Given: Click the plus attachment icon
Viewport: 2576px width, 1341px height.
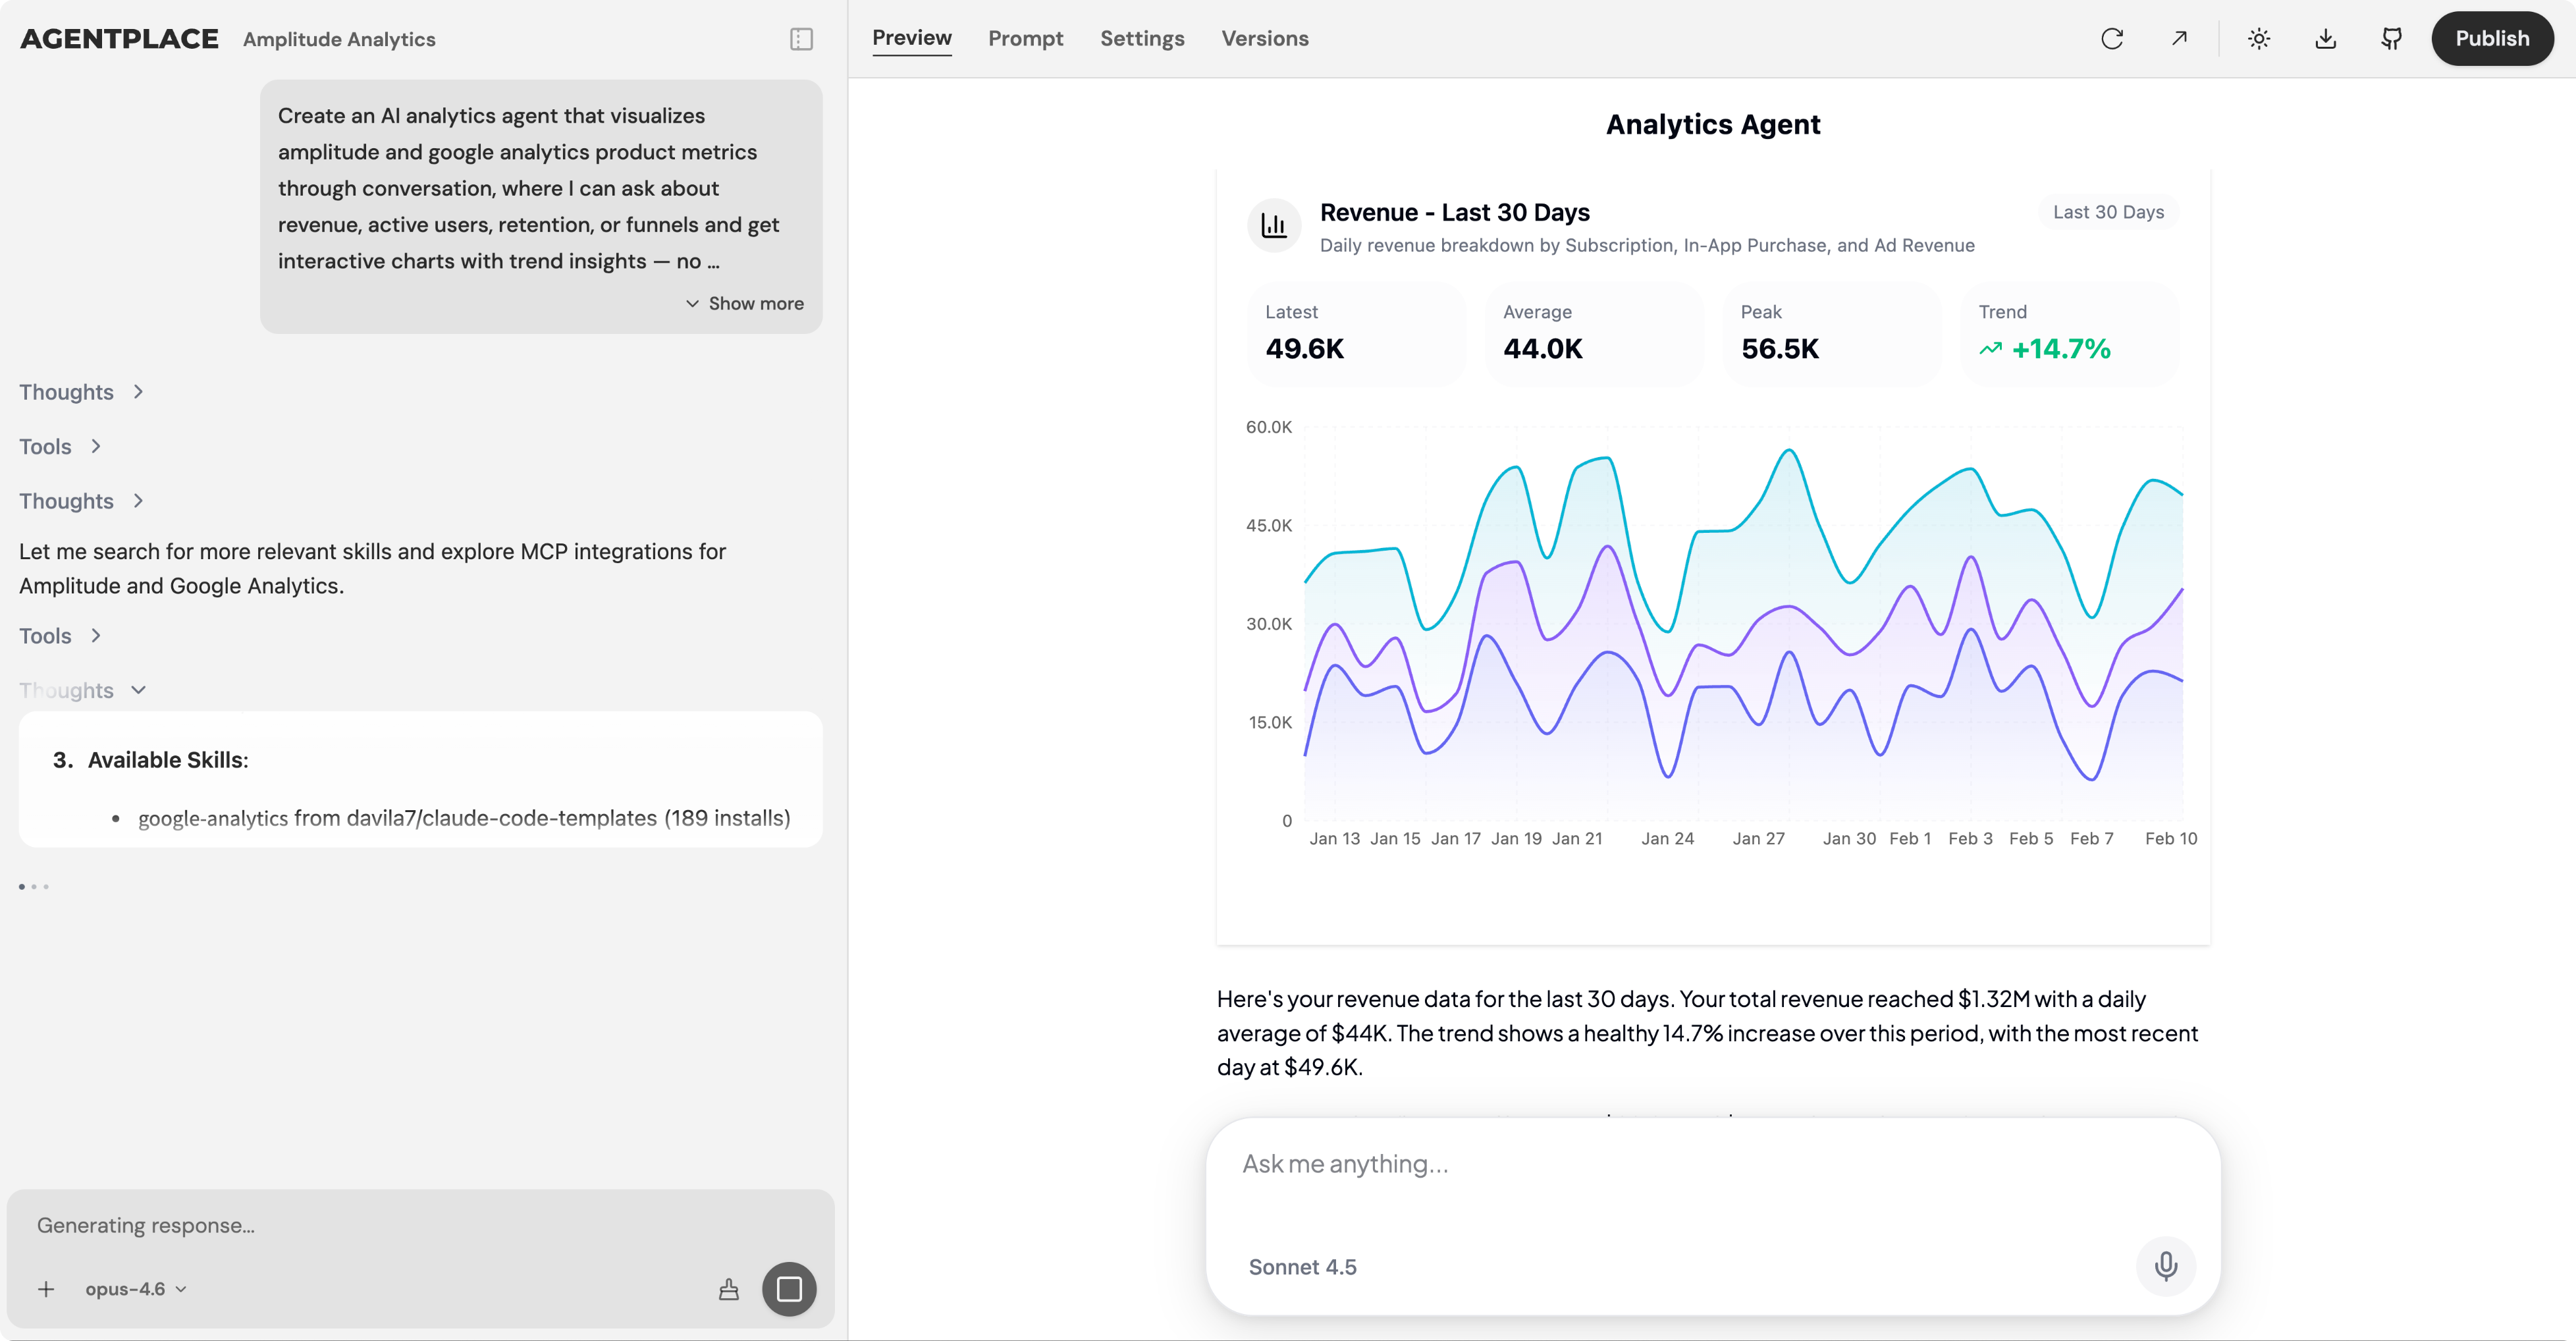Looking at the screenshot, I should pyautogui.click(x=46, y=1289).
